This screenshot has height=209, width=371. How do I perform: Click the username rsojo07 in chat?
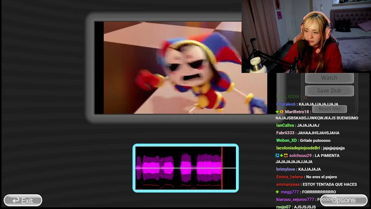pos(283,207)
